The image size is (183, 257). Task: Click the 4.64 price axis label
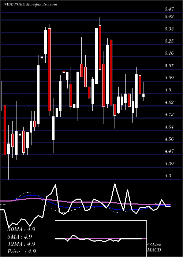pyautogui.click(x=169, y=127)
